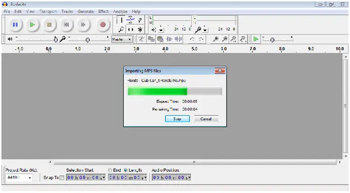Select the Envelope tool
The width and height of the screenshot is (350, 193).
pyautogui.click(x=131, y=20)
